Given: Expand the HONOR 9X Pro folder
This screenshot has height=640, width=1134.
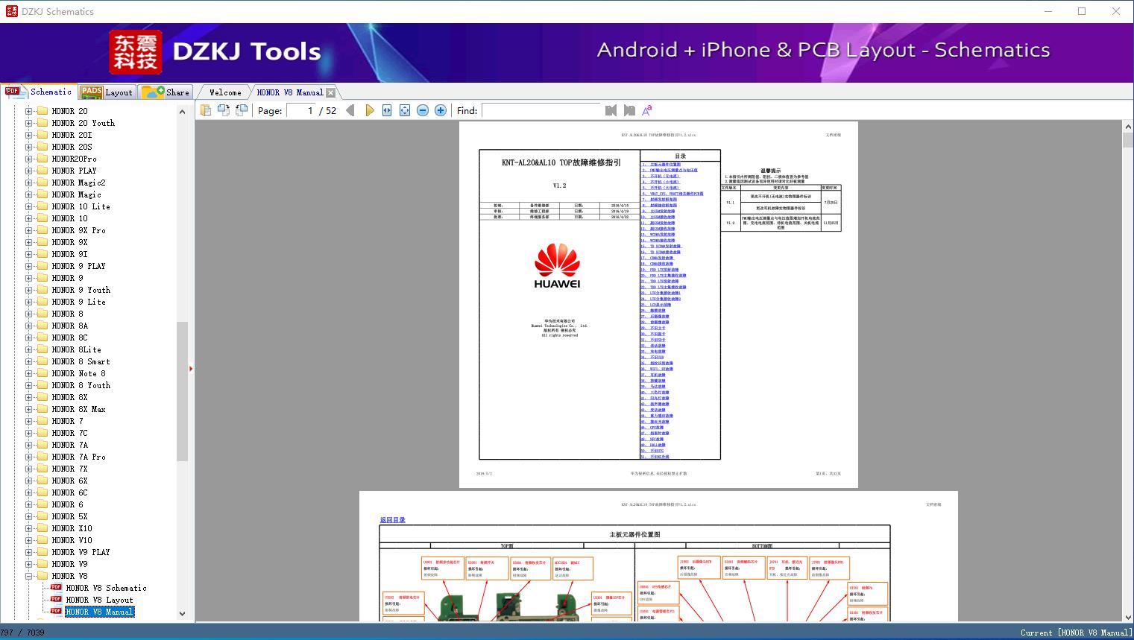Looking at the screenshot, I should (x=29, y=230).
